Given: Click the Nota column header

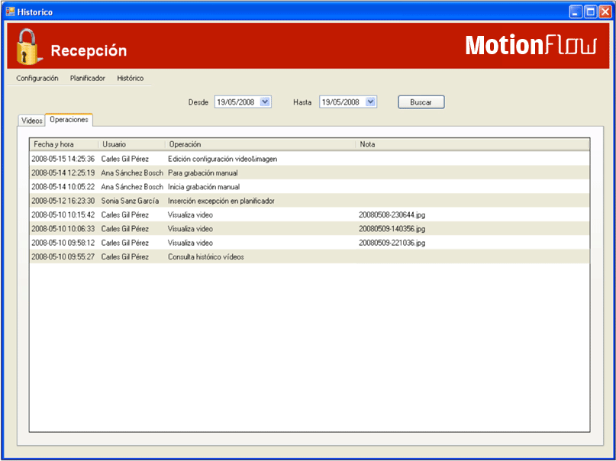Looking at the screenshot, I should coord(473,144).
